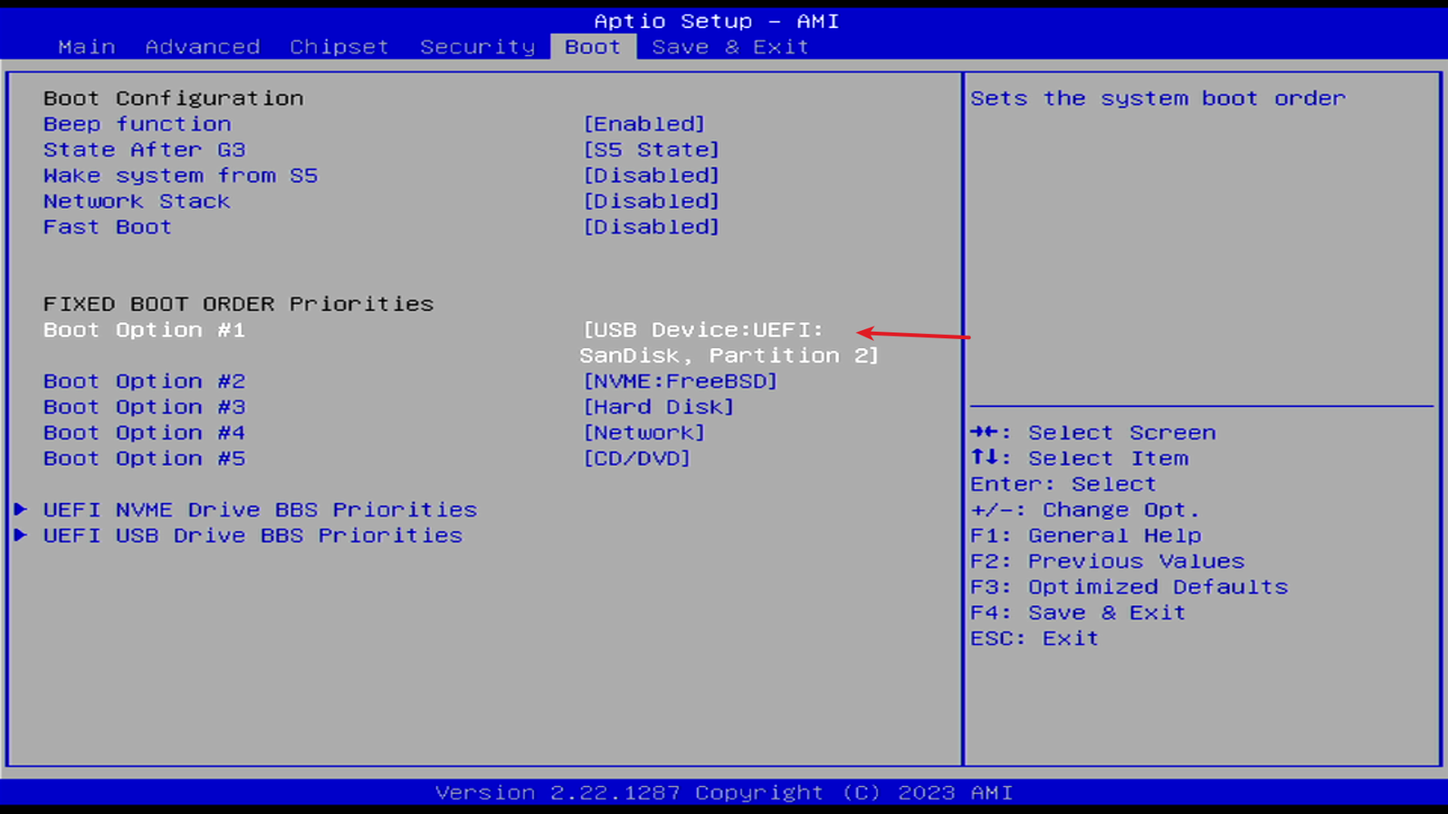Click the FIXED BOOT ORDER Priorities heading
This screenshot has width=1448, height=814.
pyautogui.click(x=238, y=304)
